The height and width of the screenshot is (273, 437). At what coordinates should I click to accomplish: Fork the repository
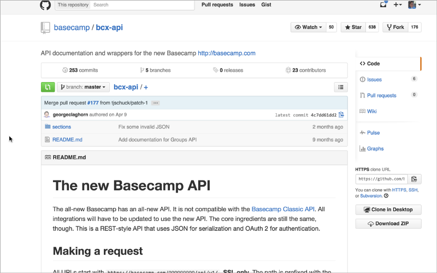pos(395,27)
